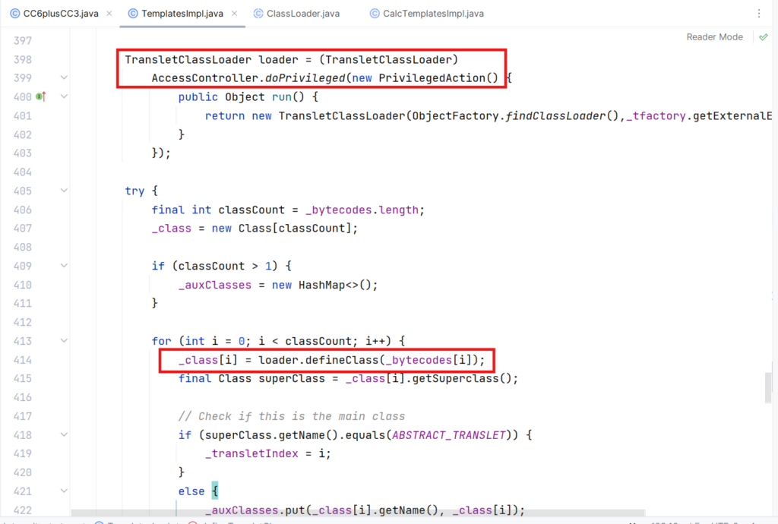Click the horizontal scrollbar at editor bottom
Viewport: 778px width, 524px height.
(357, 513)
